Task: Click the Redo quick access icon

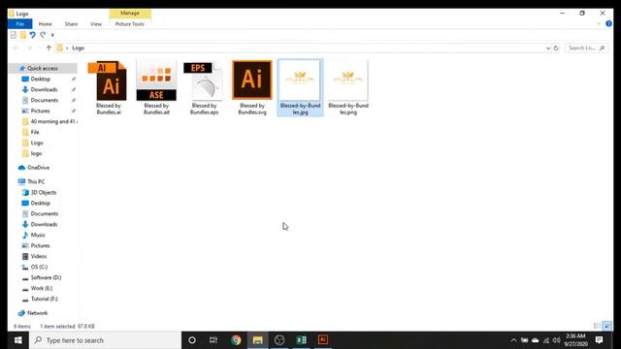Action: click(x=43, y=35)
